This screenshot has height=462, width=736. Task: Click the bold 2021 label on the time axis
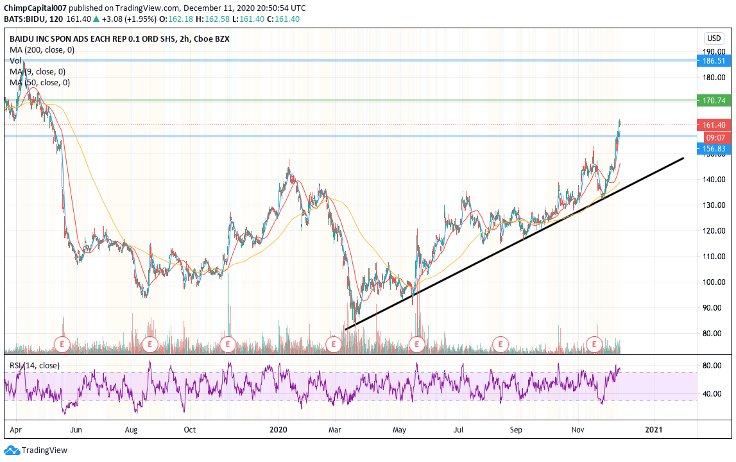coord(654,430)
